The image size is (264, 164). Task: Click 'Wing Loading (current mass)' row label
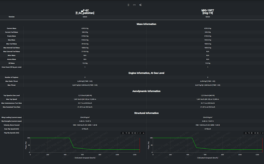tap(11, 117)
